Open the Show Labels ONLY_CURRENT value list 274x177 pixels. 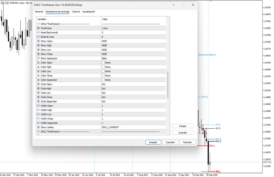[134, 127]
